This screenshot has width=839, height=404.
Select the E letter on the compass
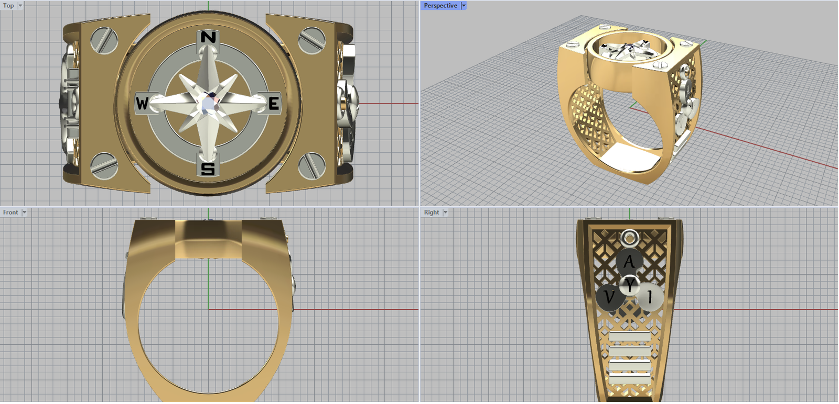coord(274,104)
